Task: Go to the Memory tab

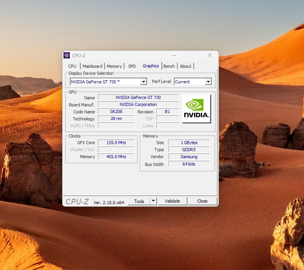Action: click(114, 66)
